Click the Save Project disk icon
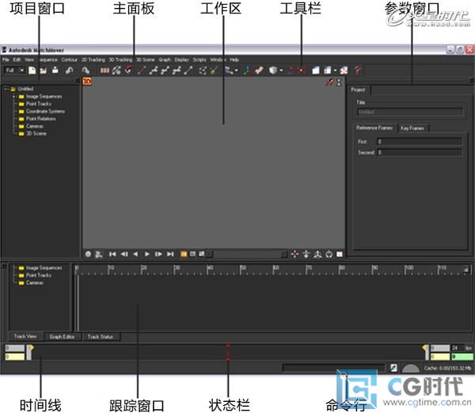 click(55, 71)
